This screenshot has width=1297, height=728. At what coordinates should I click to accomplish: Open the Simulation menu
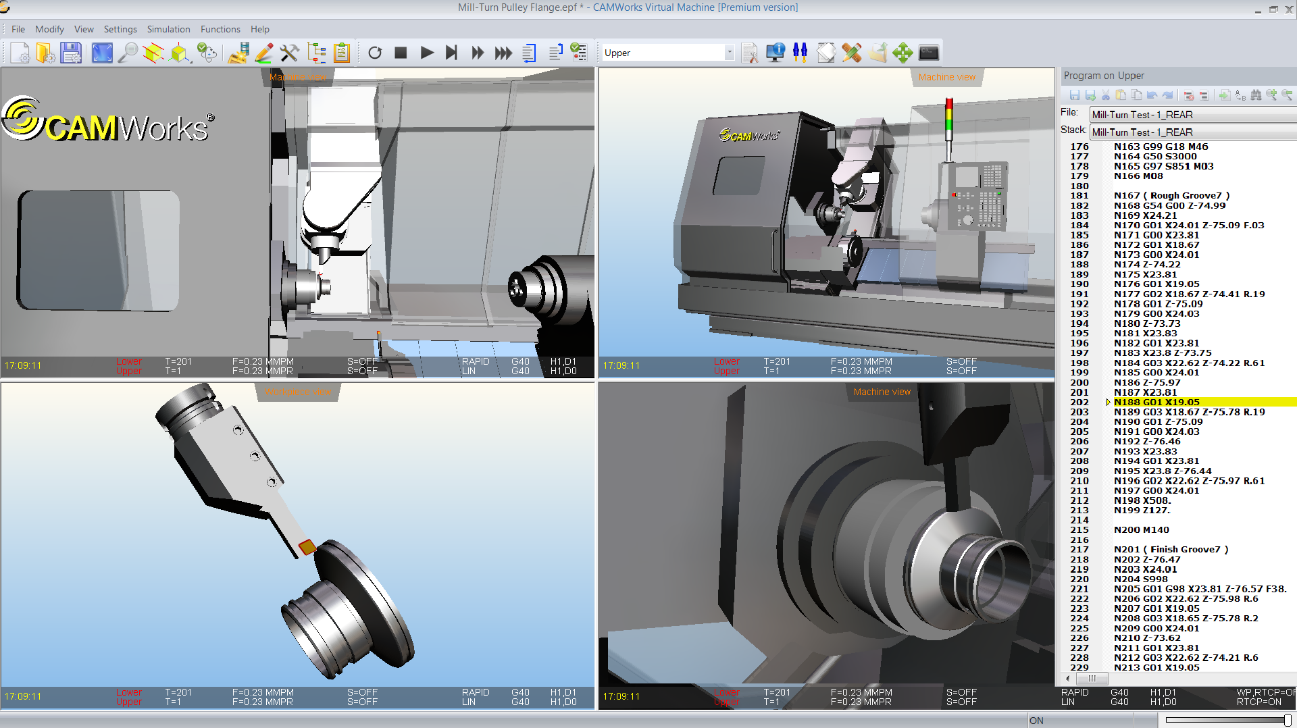(168, 29)
